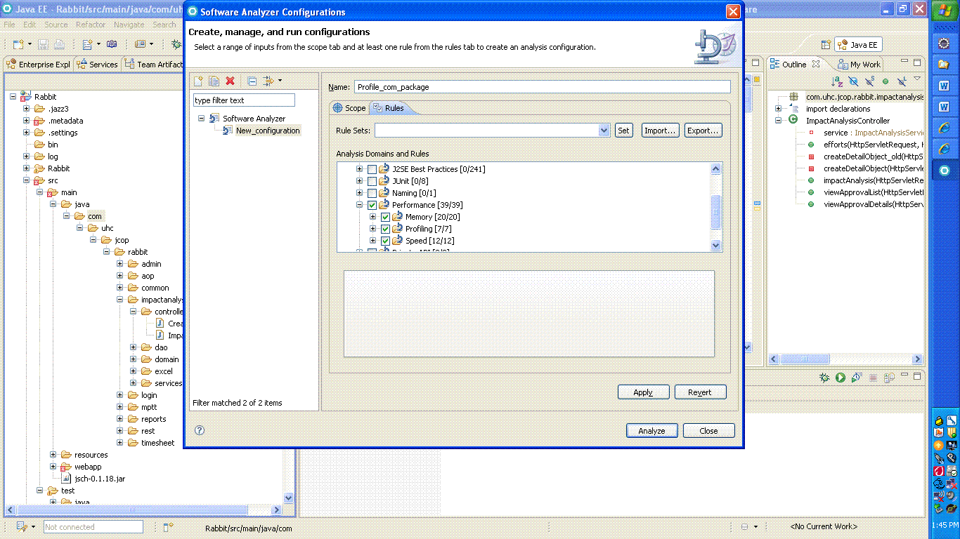Viewport: 960px width, 539px height.
Task: Click the help question mark icon
Action: click(200, 430)
